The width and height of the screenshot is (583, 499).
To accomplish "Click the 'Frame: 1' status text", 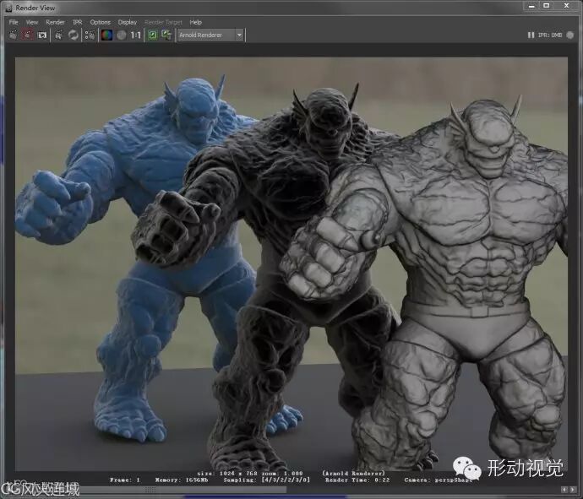I will tap(125, 480).
